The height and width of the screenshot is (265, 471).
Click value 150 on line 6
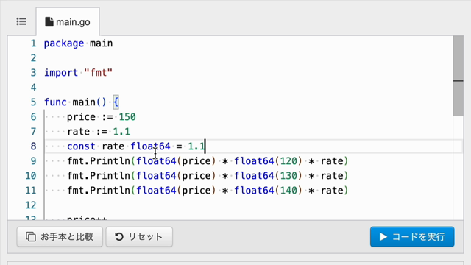pos(127,117)
